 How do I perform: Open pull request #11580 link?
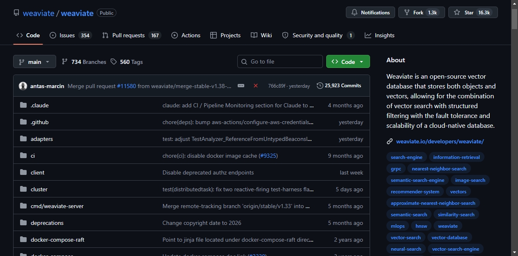tap(126, 86)
